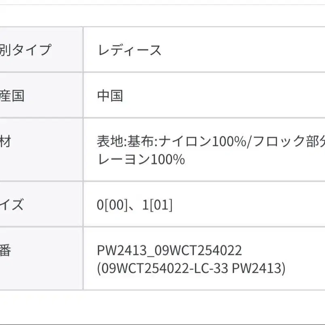Select the 番 product number label
This screenshot has width=325, height=325.
click(5, 251)
